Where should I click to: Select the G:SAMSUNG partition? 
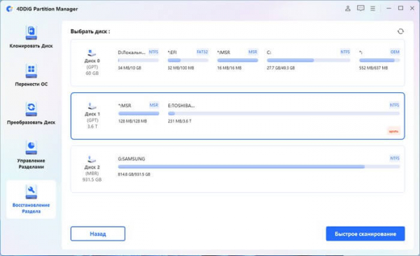coord(259,166)
